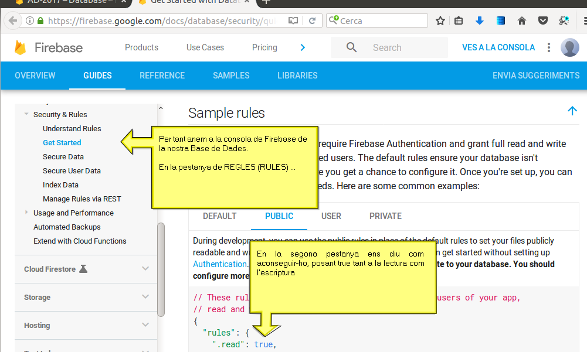Select the USER rules tab

[331, 216]
